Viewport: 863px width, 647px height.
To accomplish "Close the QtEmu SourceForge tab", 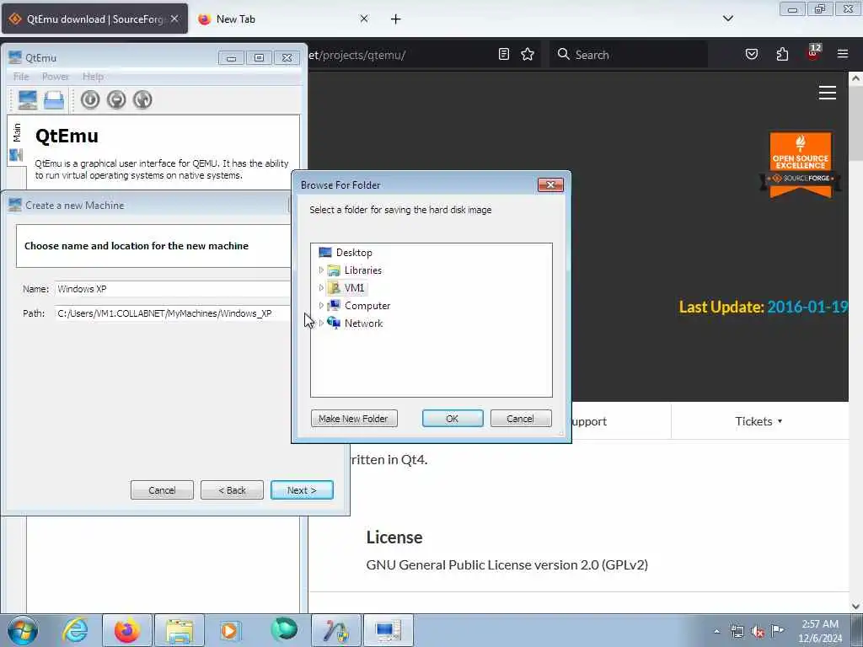I will 174,19.
